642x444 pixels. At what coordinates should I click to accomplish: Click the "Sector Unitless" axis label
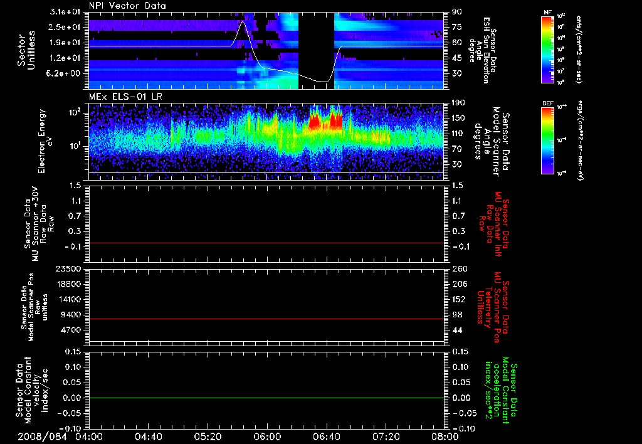(x=26, y=50)
